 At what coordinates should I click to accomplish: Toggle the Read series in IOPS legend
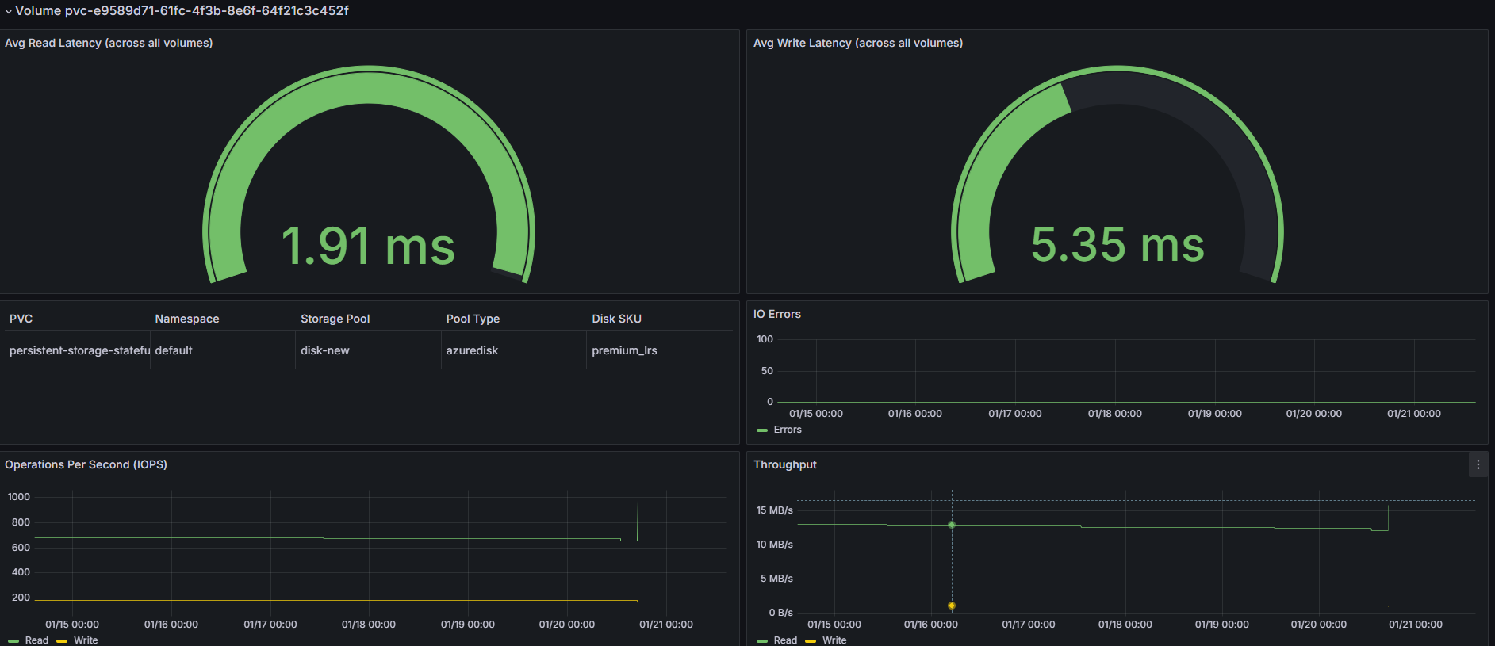[36, 640]
